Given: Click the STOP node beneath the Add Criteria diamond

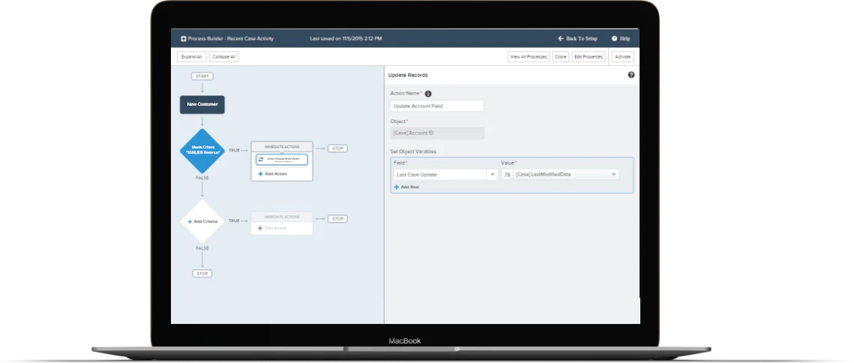Looking at the screenshot, I should click(x=202, y=274).
